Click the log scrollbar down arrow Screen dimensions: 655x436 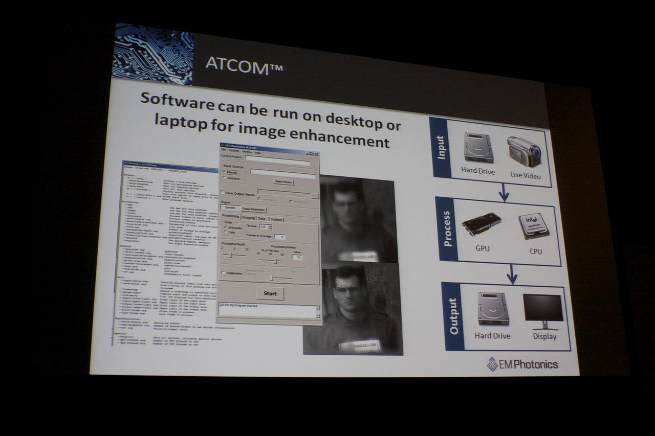(x=317, y=315)
